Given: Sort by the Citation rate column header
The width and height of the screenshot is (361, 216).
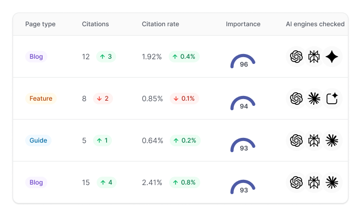Looking at the screenshot, I should [x=160, y=24].
